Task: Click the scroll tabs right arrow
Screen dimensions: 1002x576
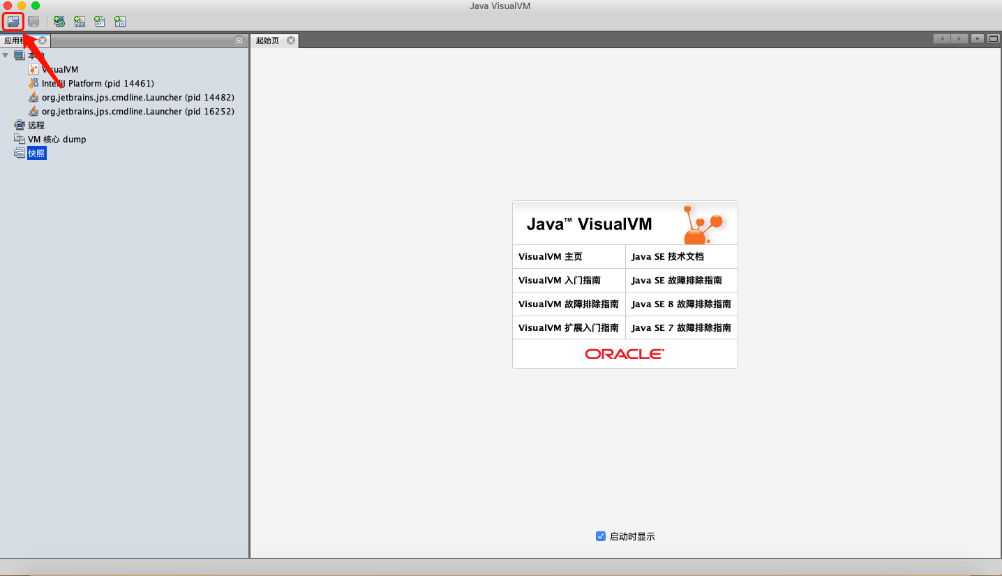Action: tap(959, 39)
